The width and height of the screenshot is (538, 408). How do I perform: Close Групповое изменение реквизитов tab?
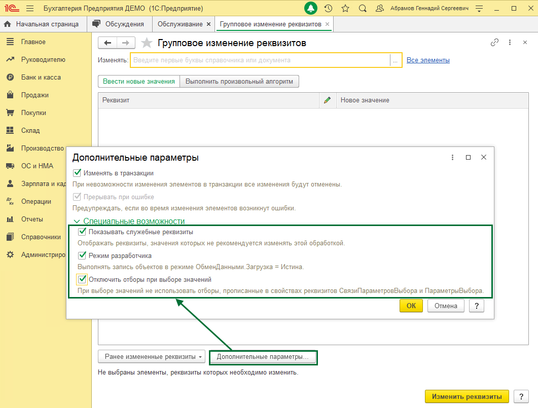(328, 24)
